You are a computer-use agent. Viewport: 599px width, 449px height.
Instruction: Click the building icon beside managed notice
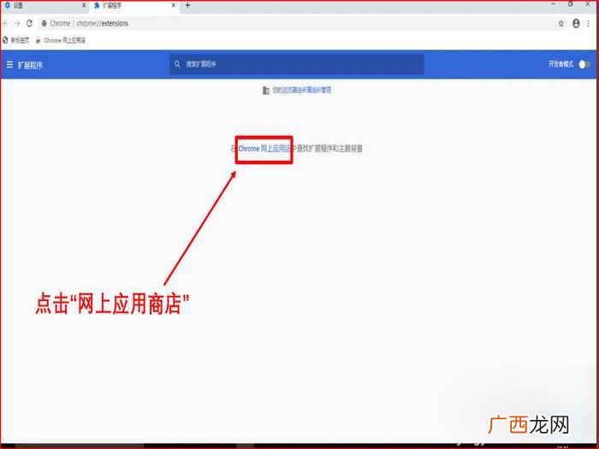tap(266, 90)
